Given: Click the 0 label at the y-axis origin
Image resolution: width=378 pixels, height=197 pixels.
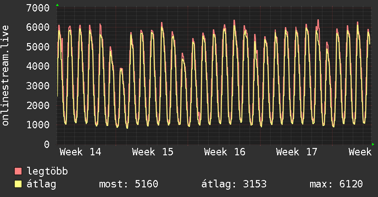Looking at the screenshot, I should [46, 144].
